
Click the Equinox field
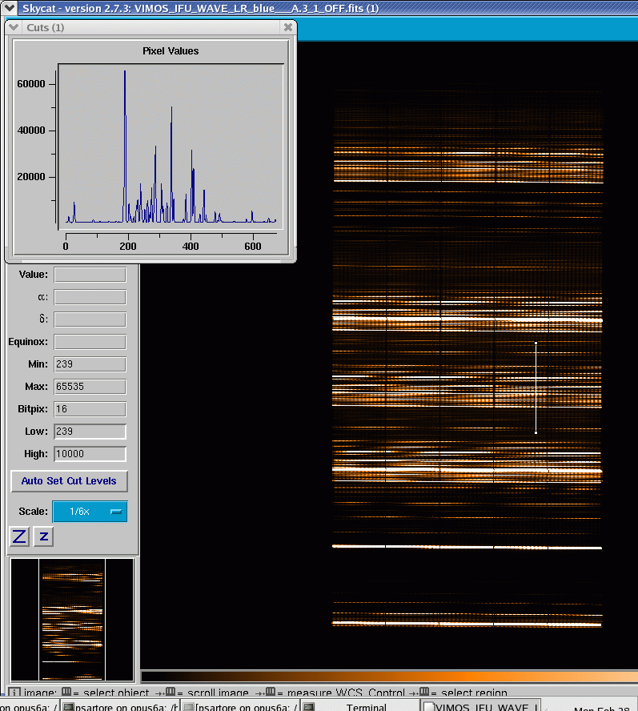click(90, 342)
